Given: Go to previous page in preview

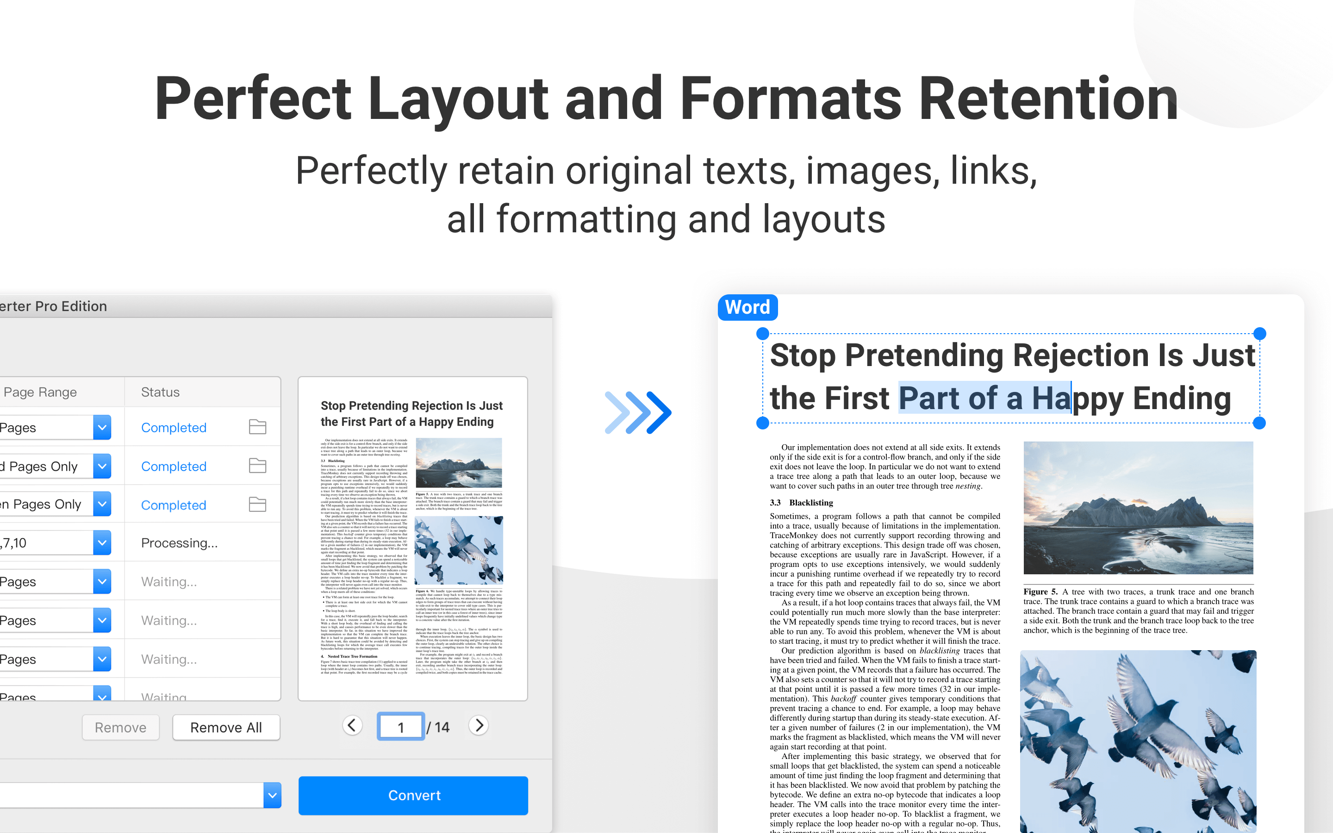Looking at the screenshot, I should (x=353, y=726).
